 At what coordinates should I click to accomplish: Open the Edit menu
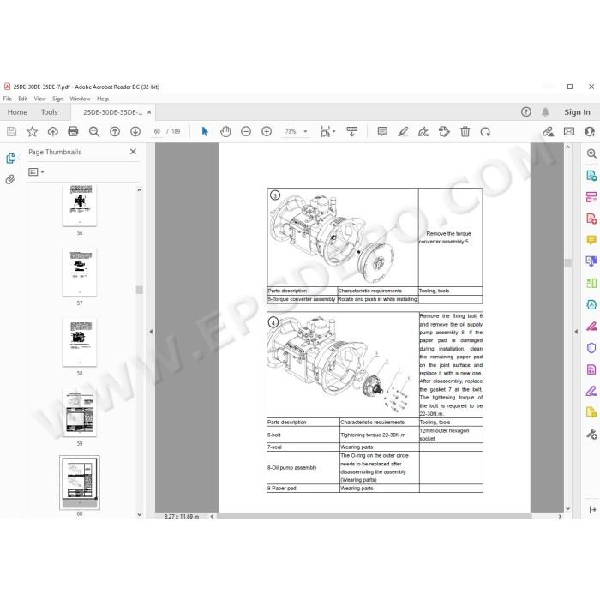23,99
